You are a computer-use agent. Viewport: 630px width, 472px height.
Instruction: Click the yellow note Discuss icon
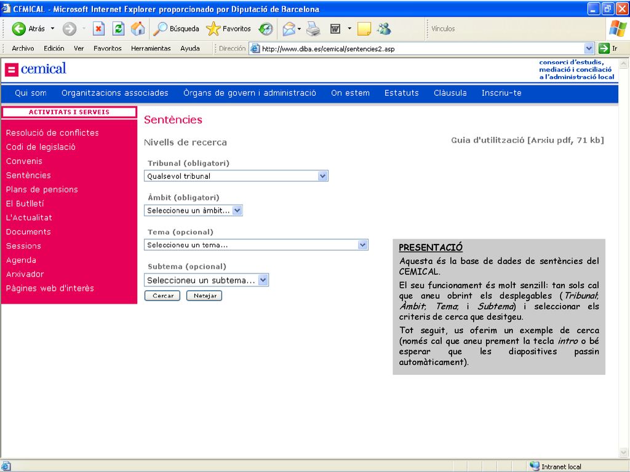click(x=364, y=28)
